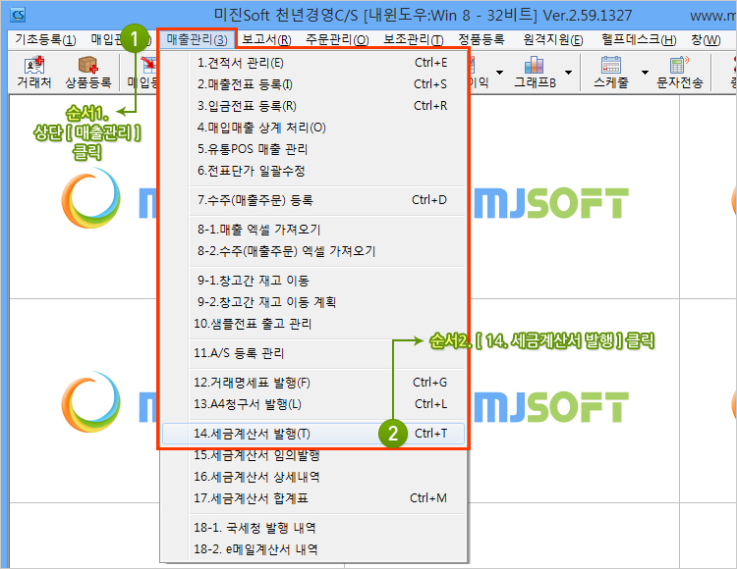The image size is (737, 569).
Task: Choose 12.거래명세표 발행(F)
Action: 313,383
